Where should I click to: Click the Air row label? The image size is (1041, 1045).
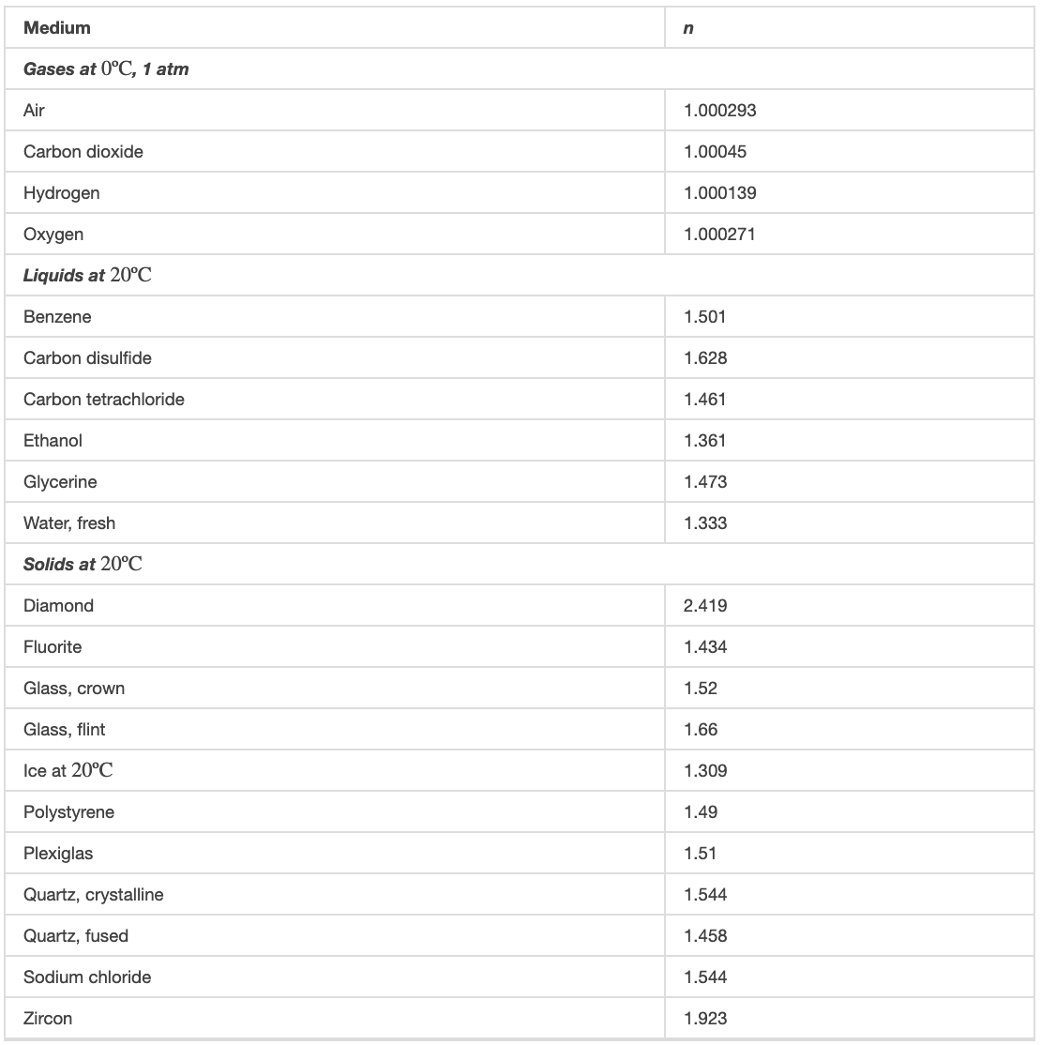tap(35, 111)
